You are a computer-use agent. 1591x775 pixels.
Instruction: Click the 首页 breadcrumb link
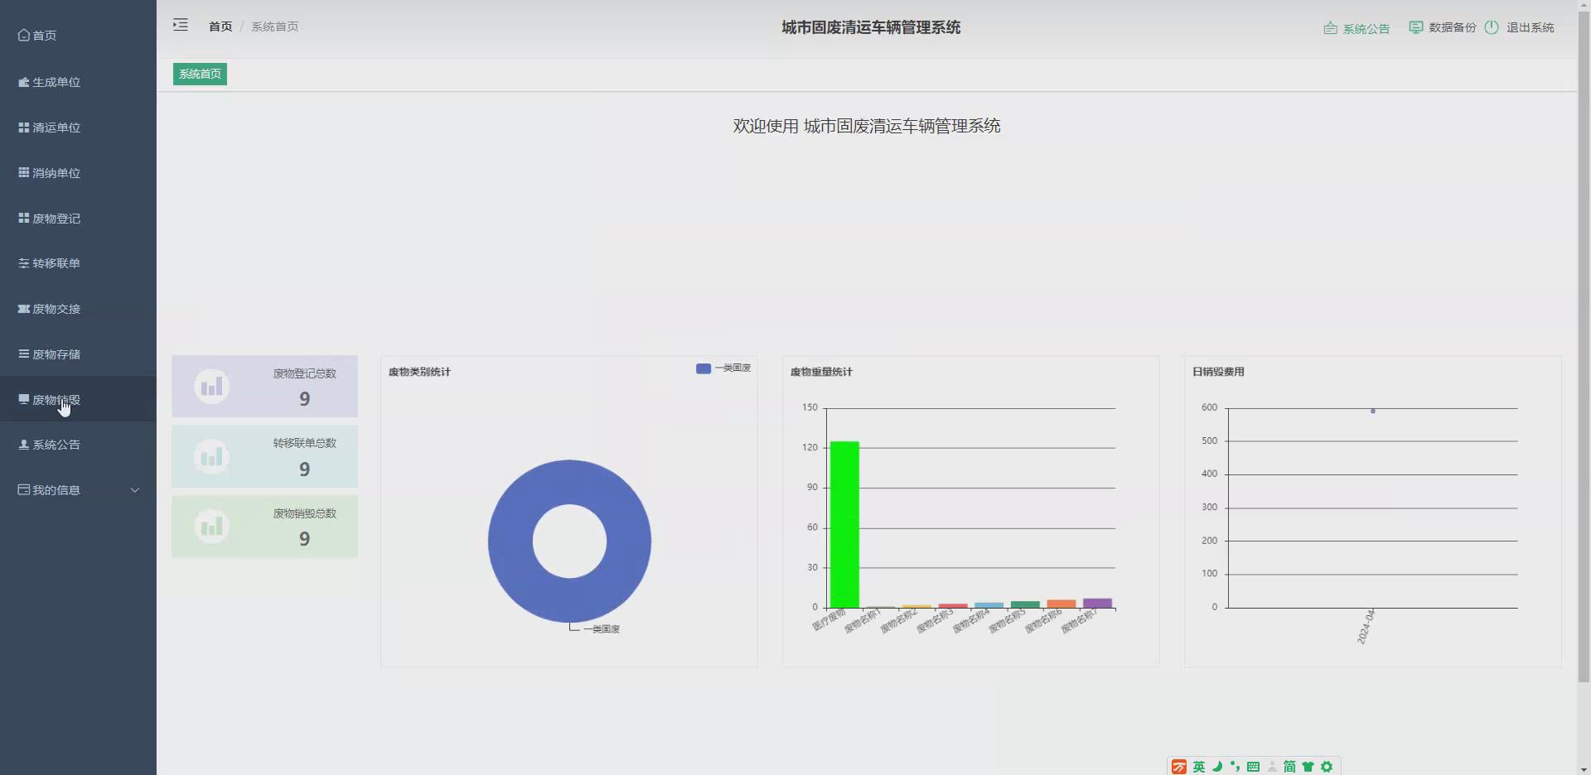(220, 26)
